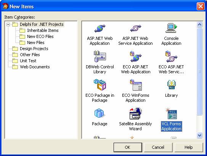Select the ASP.NET Web Application icon

(x=100, y=28)
